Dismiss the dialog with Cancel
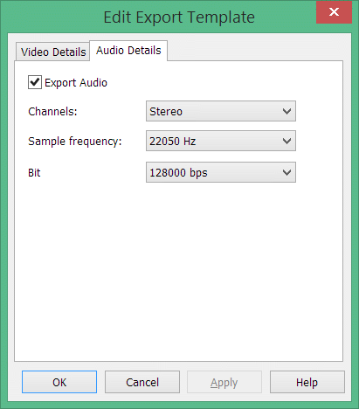Screen dimensions: 359x409 coord(142,382)
